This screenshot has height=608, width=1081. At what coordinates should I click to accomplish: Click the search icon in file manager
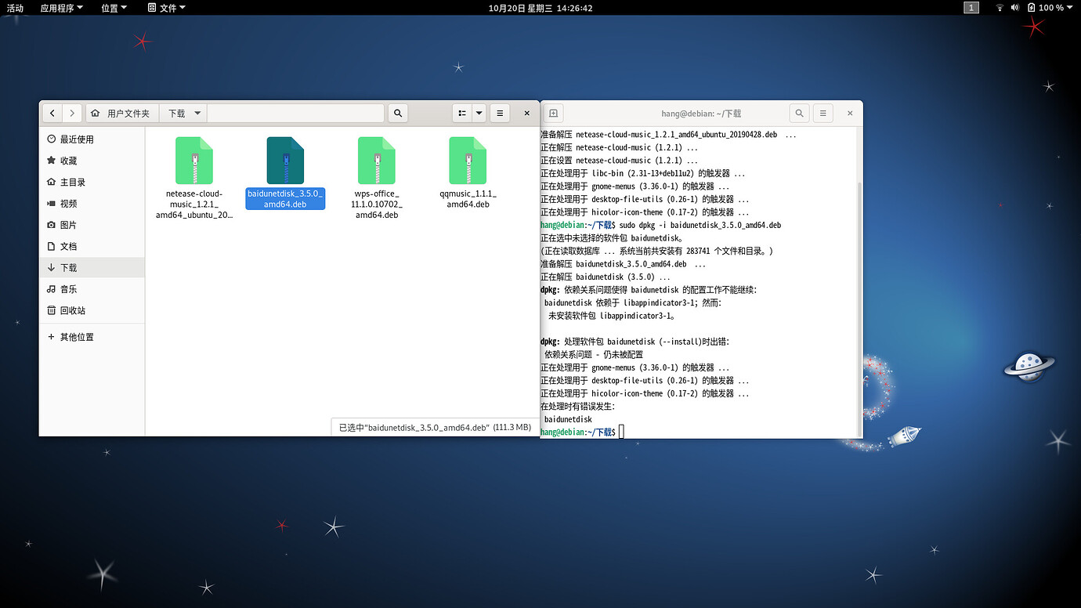pyautogui.click(x=398, y=113)
